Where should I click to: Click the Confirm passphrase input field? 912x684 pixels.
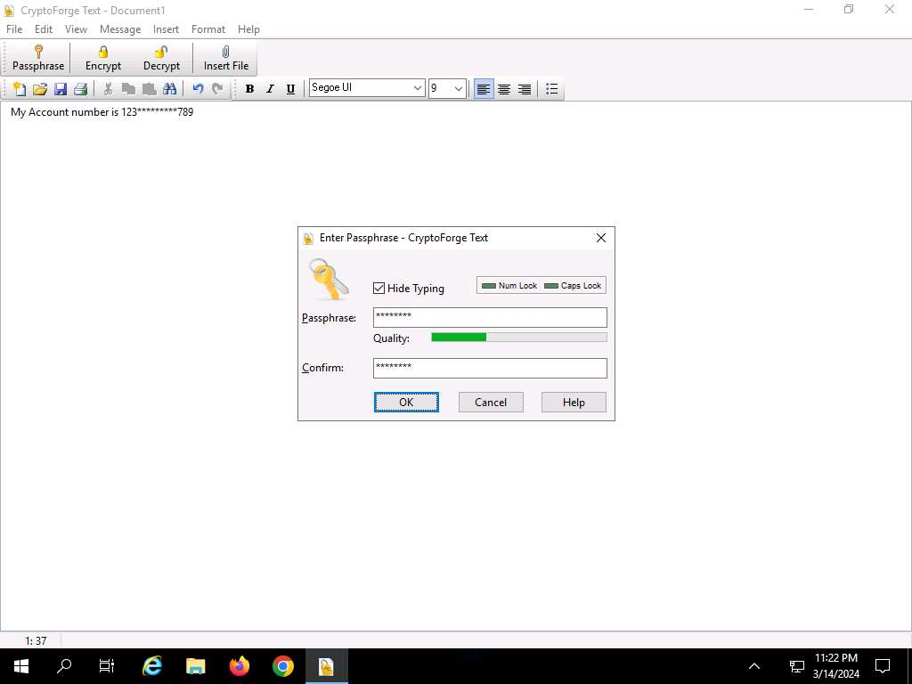pyautogui.click(x=490, y=368)
